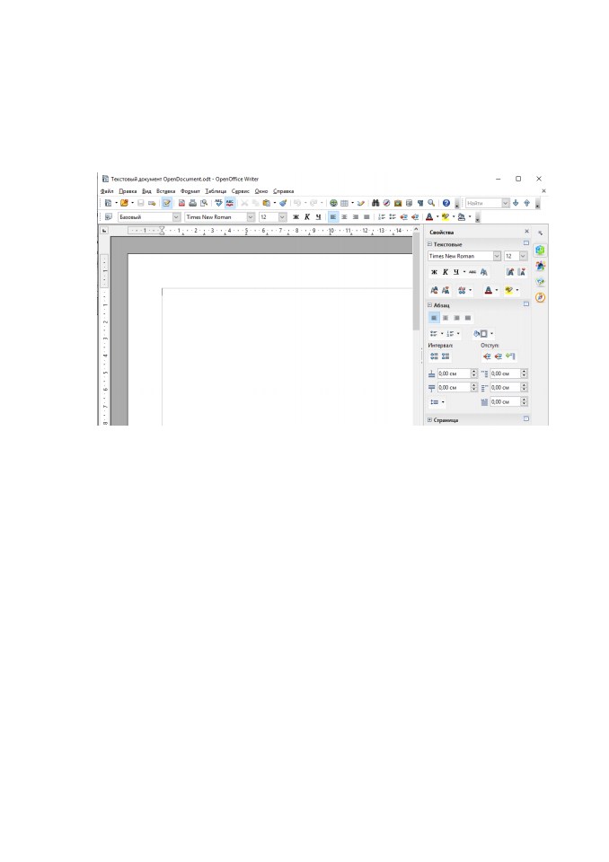Switch to sidebar Styles and Formatting tab

(540, 266)
